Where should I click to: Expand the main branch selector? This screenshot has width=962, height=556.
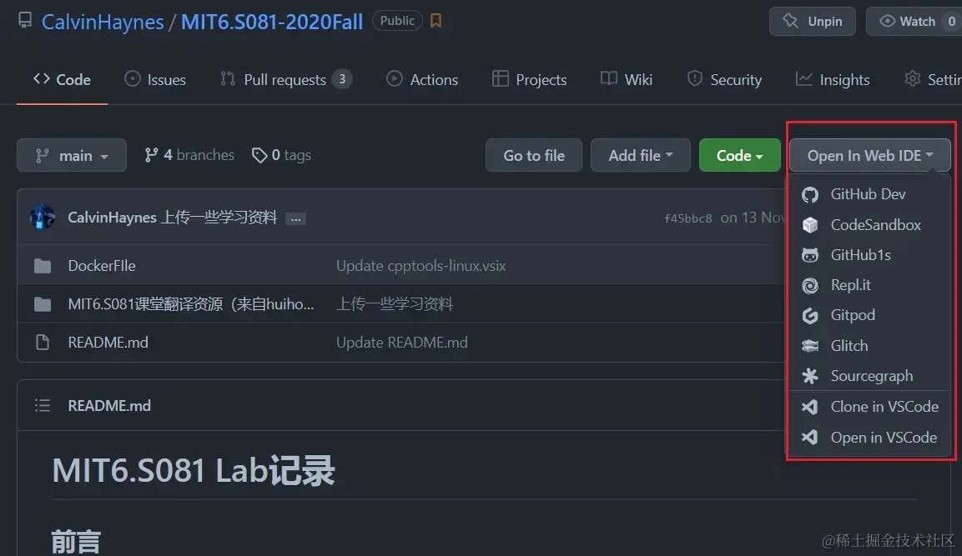[72, 156]
